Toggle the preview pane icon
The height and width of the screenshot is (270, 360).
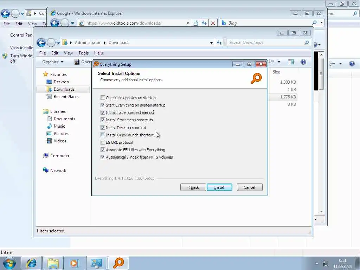pos(291,62)
